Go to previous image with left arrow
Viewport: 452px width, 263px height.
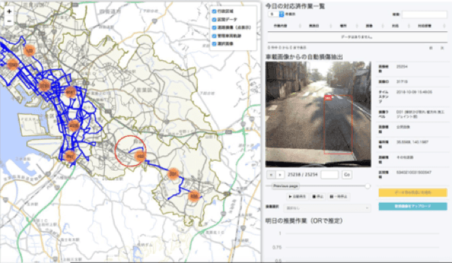click(x=271, y=175)
